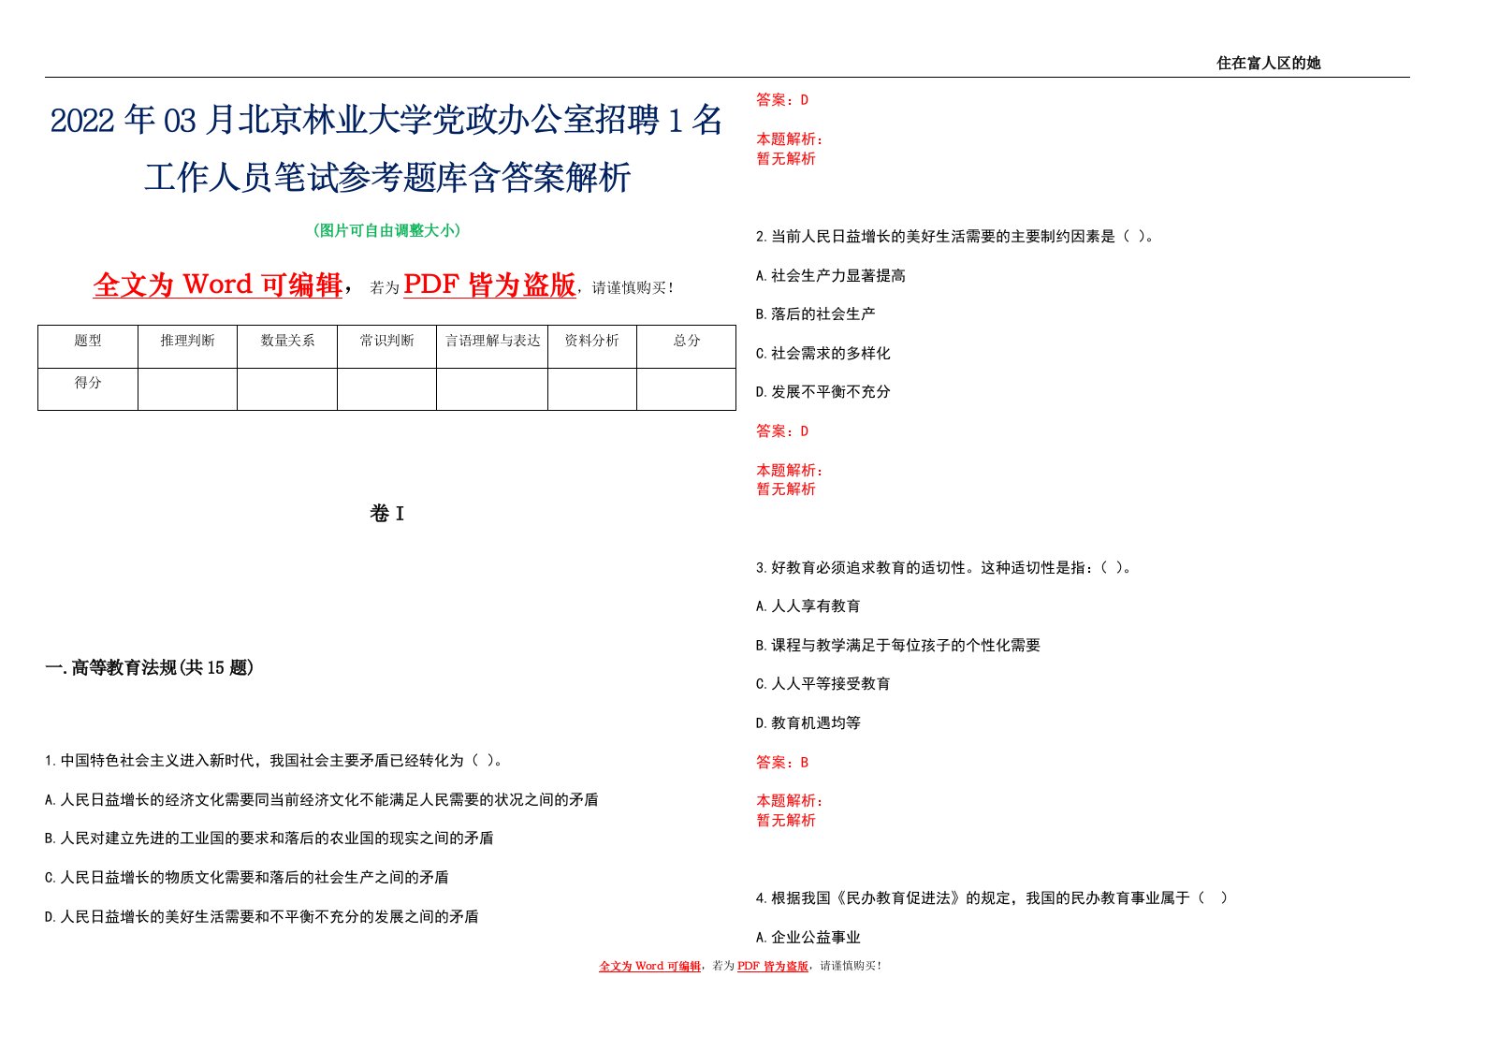1485x1050 pixels.
Task: Select option C.社会需求的多样化
Action: 823,354
